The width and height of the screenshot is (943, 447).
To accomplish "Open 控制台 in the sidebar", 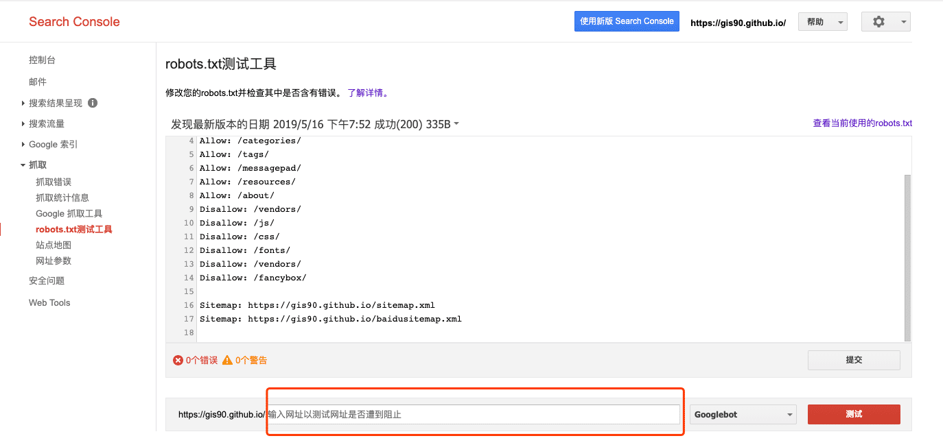I will tap(42, 60).
